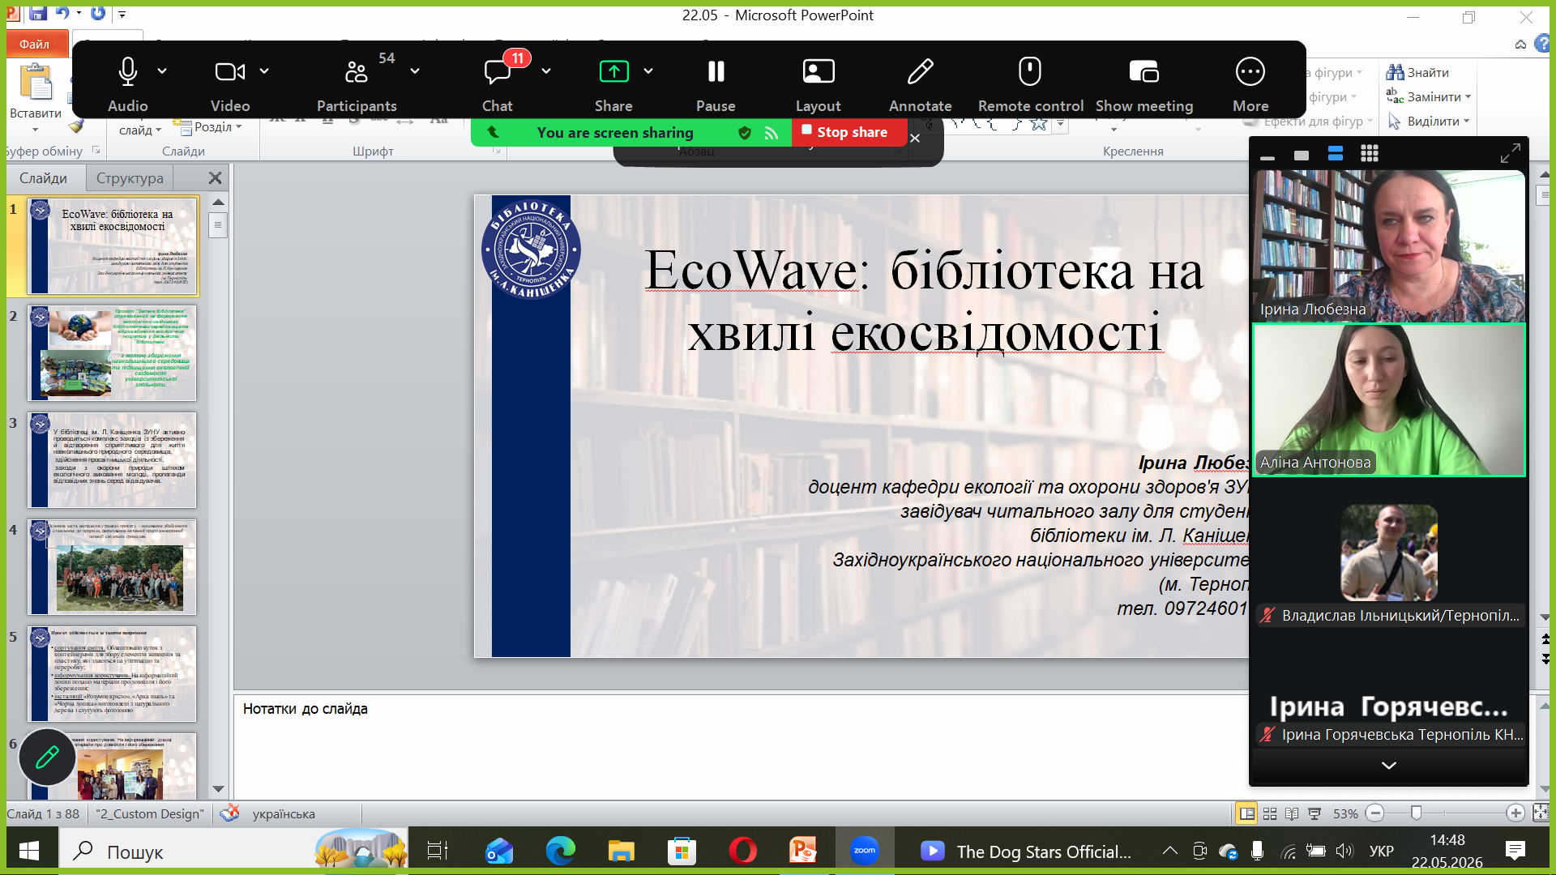Screen dimensions: 1556x875
Task: Show more participants with down chevron
Action: (x=1389, y=766)
